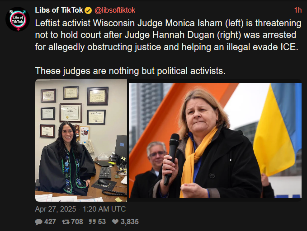Click the sentence "These judges are nothing but political activists"
Viewport: 307px width, 231px height.
[x=130, y=71]
